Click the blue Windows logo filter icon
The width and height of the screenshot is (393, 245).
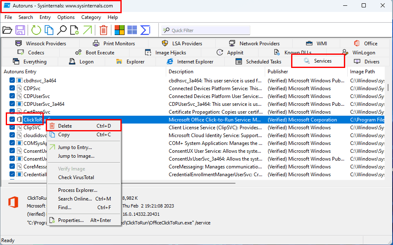point(132,30)
